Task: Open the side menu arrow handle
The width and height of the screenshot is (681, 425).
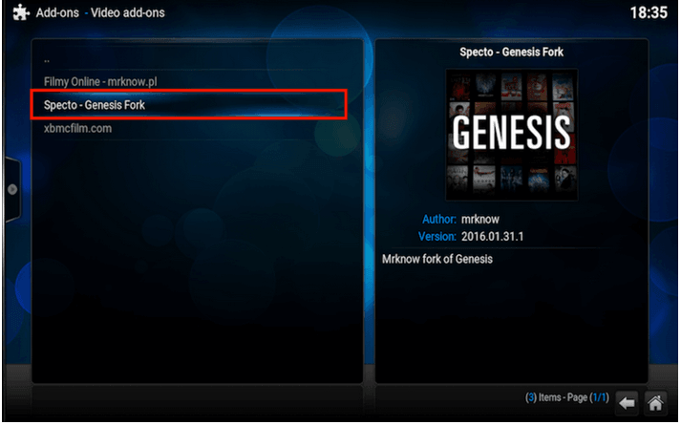Action: [x=12, y=189]
